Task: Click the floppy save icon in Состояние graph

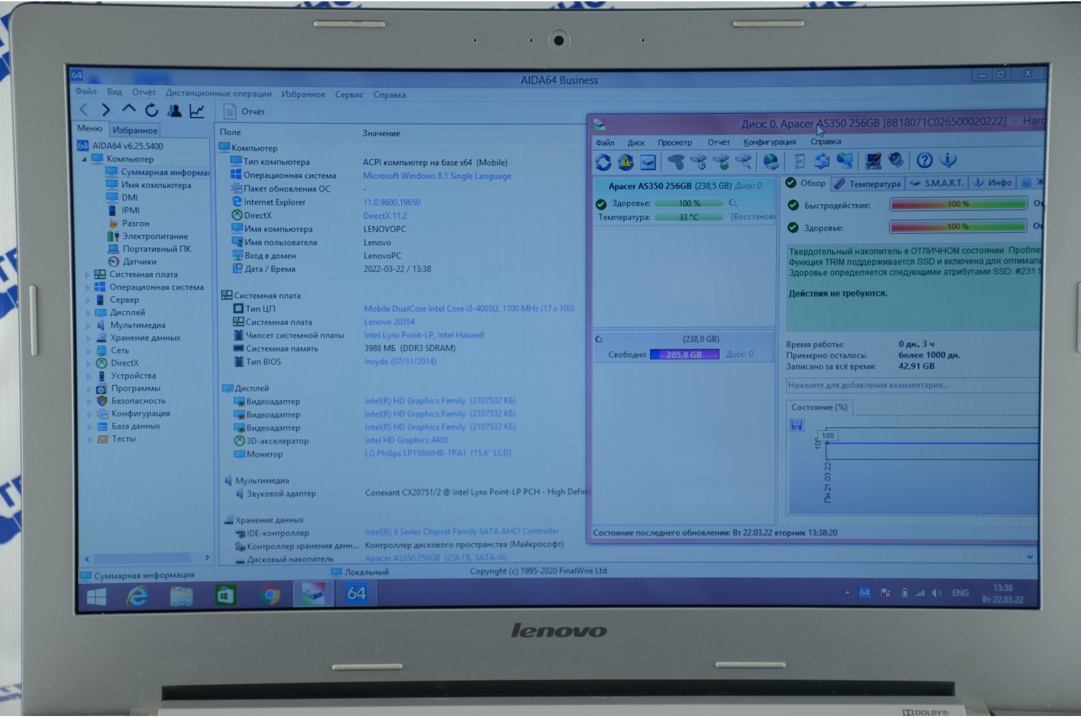Action: (797, 425)
